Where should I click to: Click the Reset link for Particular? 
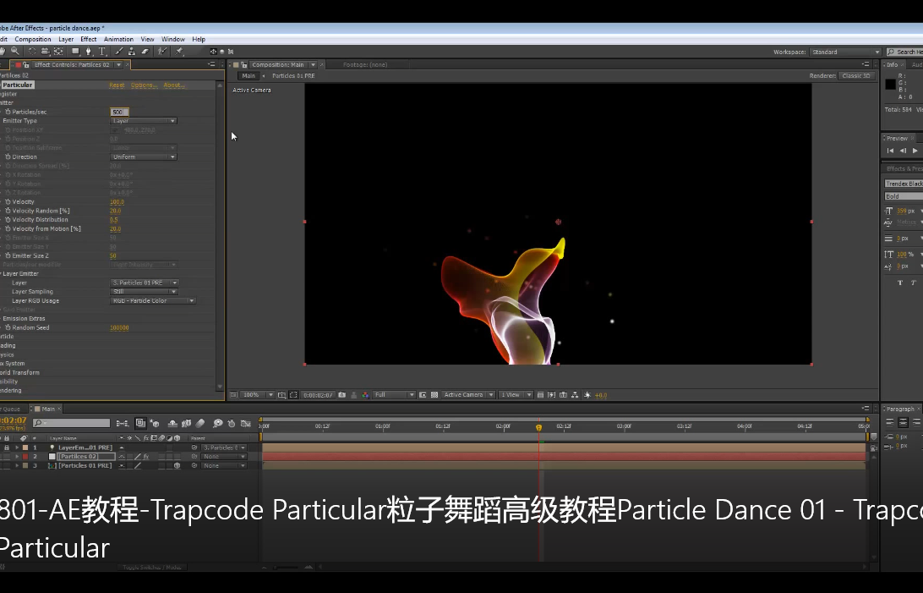point(117,85)
